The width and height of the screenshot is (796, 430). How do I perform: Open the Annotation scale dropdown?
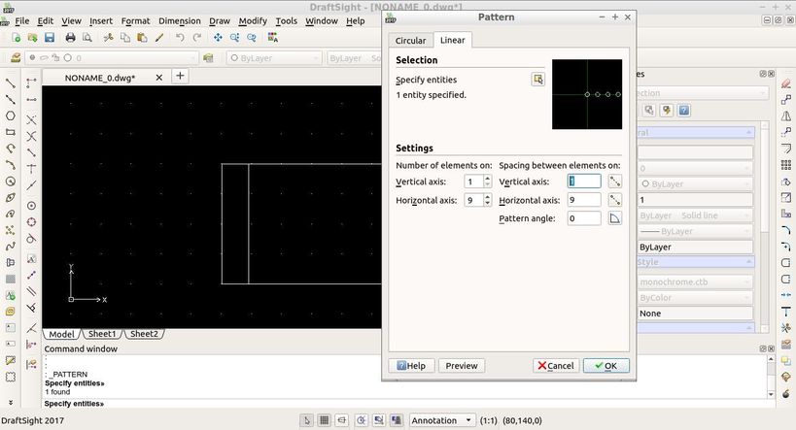(x=441, y=420)
